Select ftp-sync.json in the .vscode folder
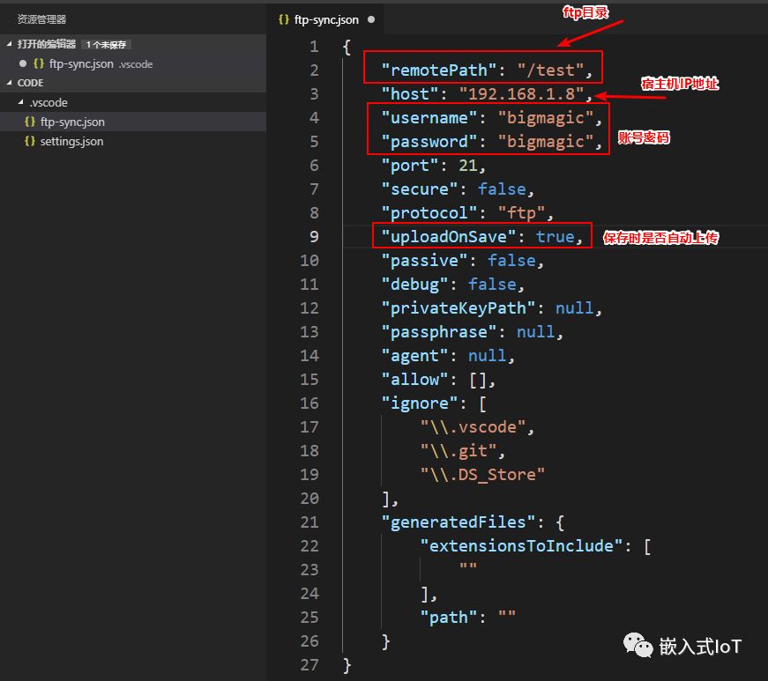Viewport: 768px width, 681px height. 72,122
